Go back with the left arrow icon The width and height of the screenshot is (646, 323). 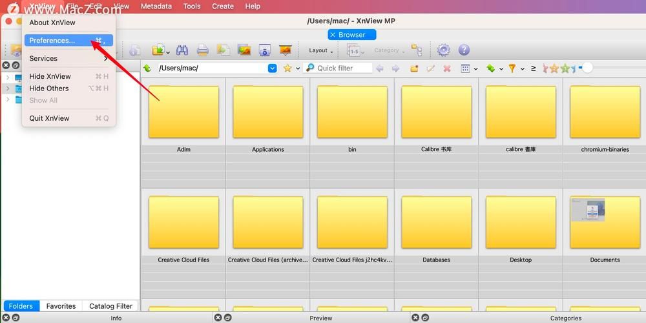coord(379,68)
